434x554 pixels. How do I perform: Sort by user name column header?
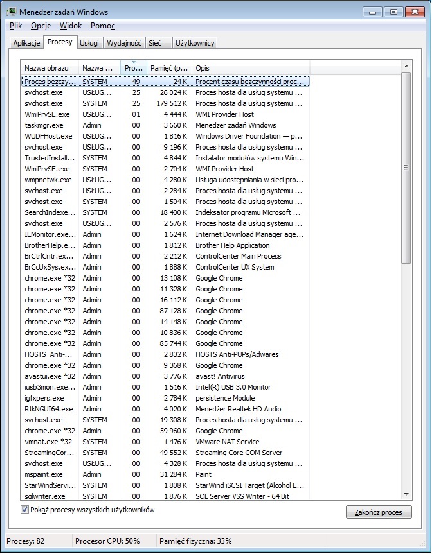[100, 68]
